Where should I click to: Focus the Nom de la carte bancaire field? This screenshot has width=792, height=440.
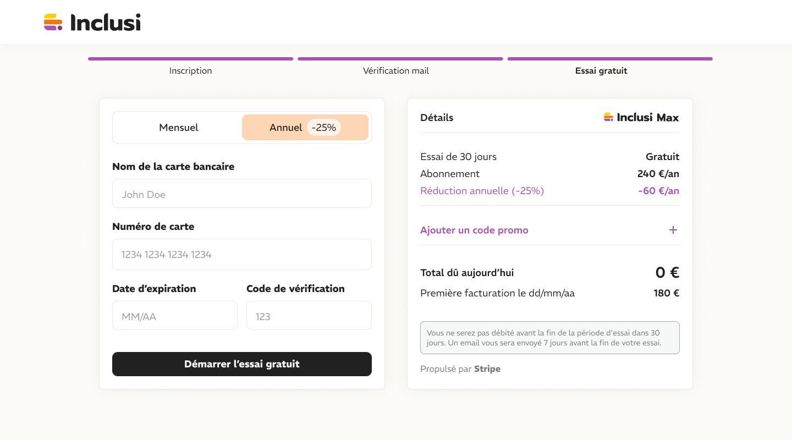pyautogui.click(x=242, y=194)
